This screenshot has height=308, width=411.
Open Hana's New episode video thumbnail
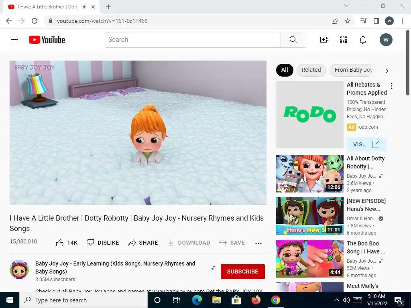point(309,216)
